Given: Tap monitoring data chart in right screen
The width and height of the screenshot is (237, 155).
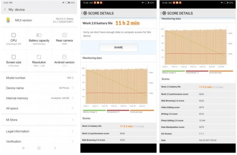Looking at the screenshot, I should [x=197, y=47].
